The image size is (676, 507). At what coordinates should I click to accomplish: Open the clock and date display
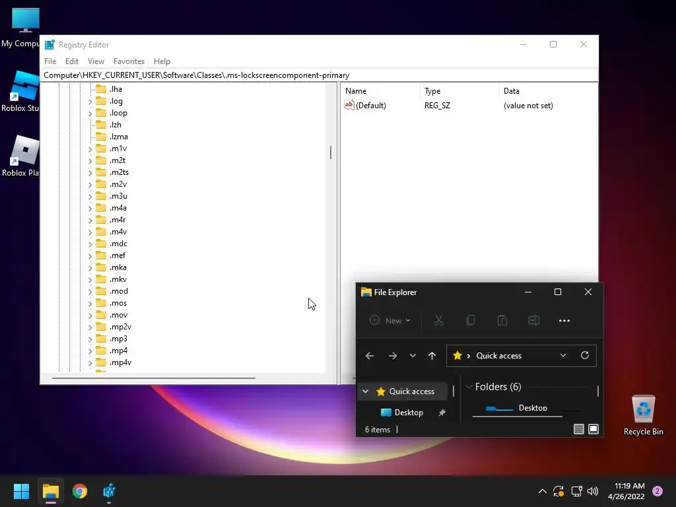626,491
